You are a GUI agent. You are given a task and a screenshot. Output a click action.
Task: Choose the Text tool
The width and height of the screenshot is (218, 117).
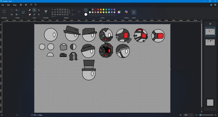tap(39, 10)
